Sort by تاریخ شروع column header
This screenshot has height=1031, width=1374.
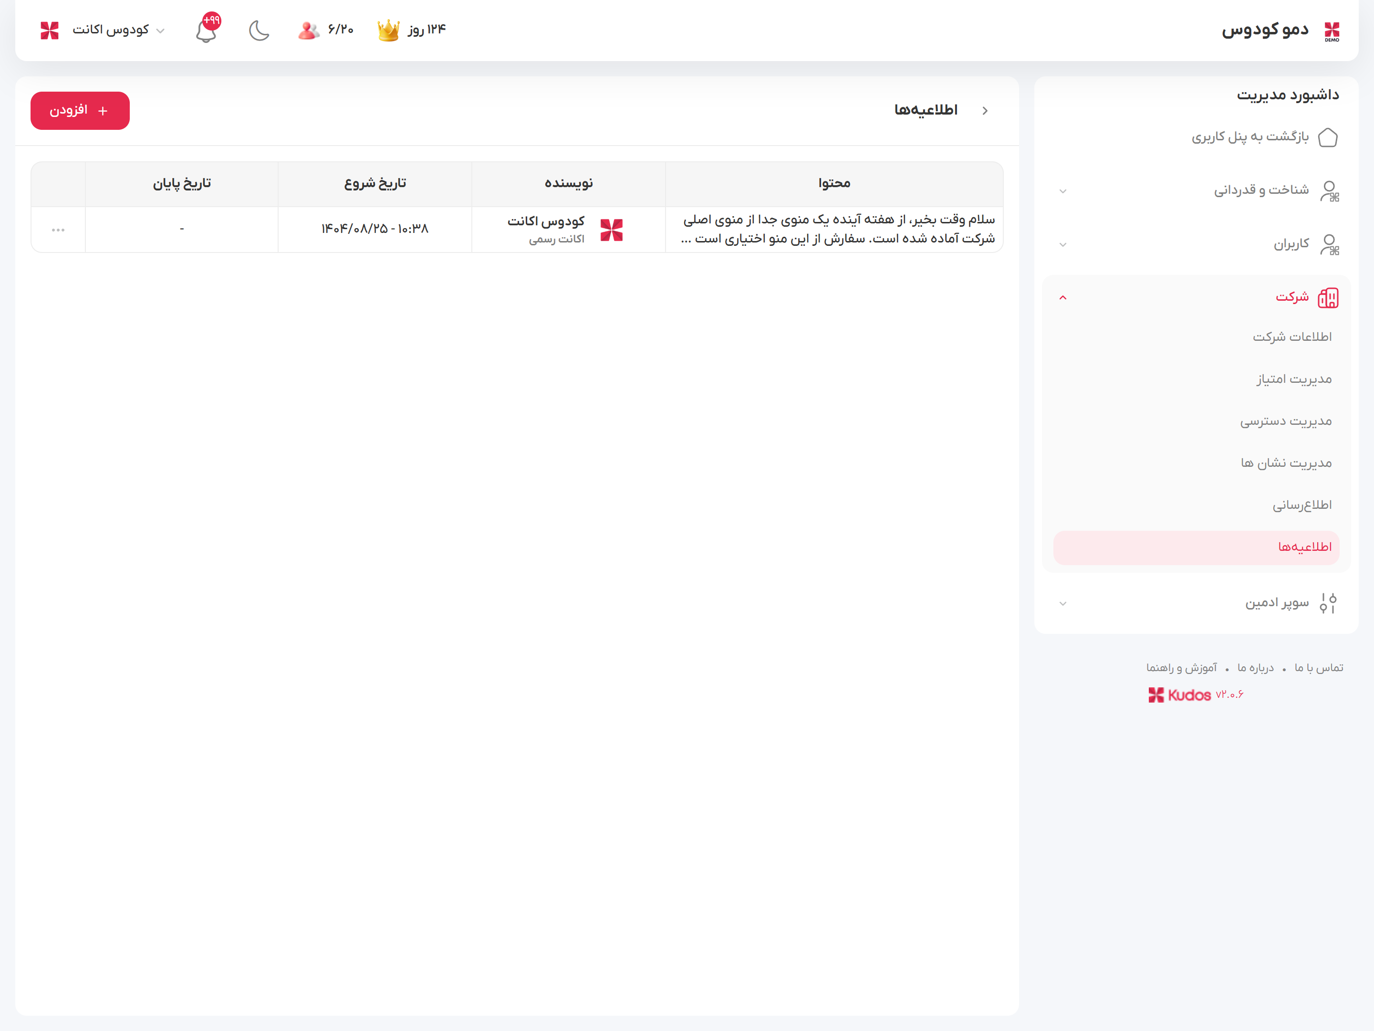[375, 183]
